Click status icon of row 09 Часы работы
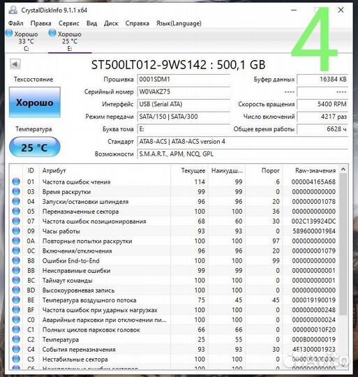The height and width of the screenshot is (377, 358). click(16, 231)
